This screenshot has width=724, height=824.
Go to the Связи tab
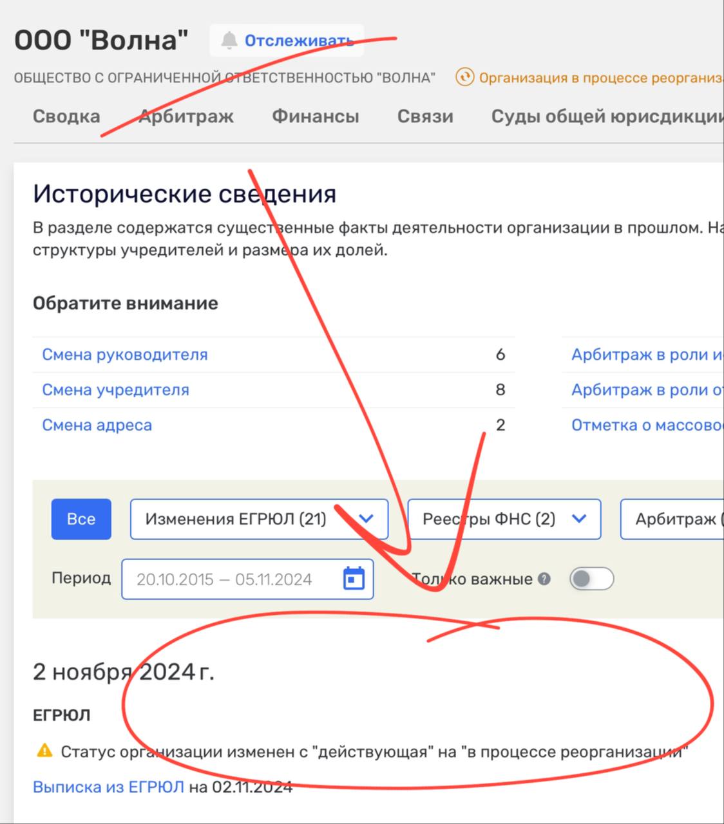tap(425, 117)
